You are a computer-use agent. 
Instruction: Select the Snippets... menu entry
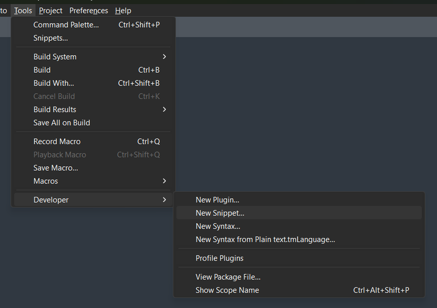[51, 38]
